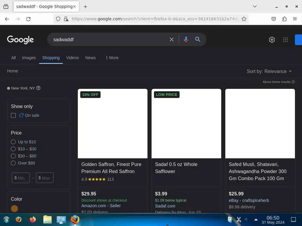Visit the eBay - craftspiceherb link

point(249,200)
